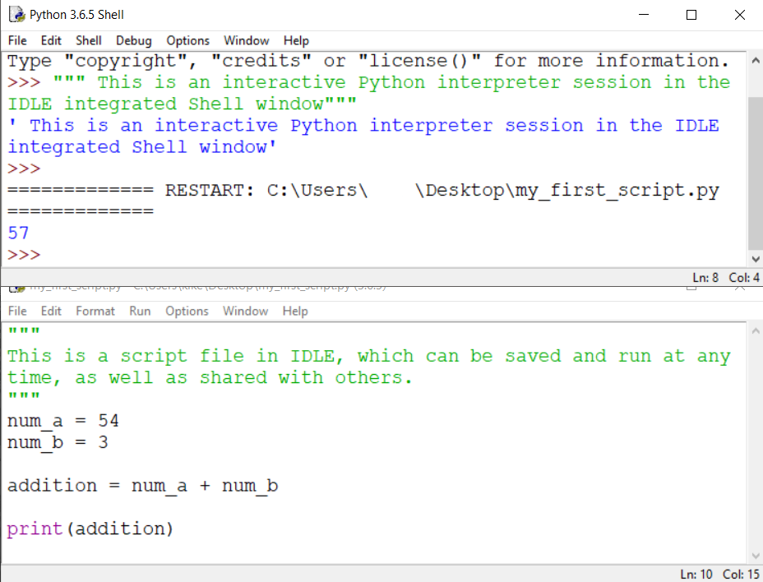Click the Shell window scroll up arrow
Image resolution: width=763 pixels, height=582 pixels.
[x=755, y=61]
